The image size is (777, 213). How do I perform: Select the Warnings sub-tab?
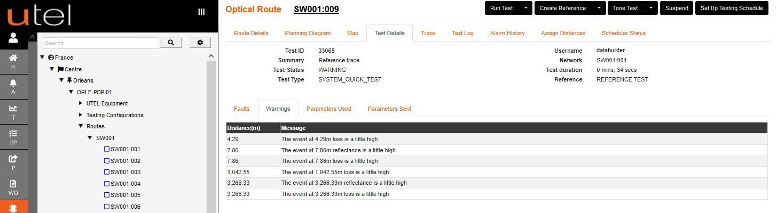pyautogui.click(x=278, y=109)
